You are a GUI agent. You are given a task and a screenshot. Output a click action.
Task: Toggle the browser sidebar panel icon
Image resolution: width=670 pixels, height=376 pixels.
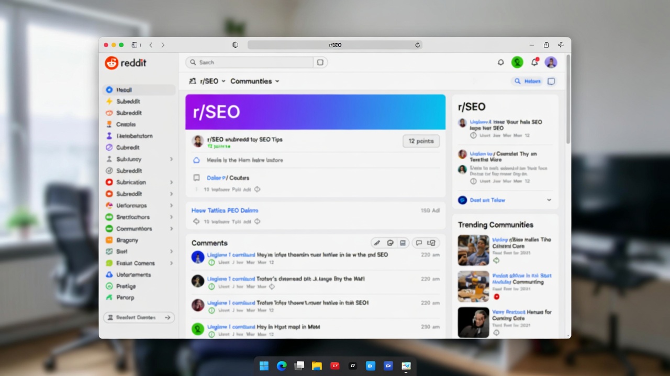[135, 45]
